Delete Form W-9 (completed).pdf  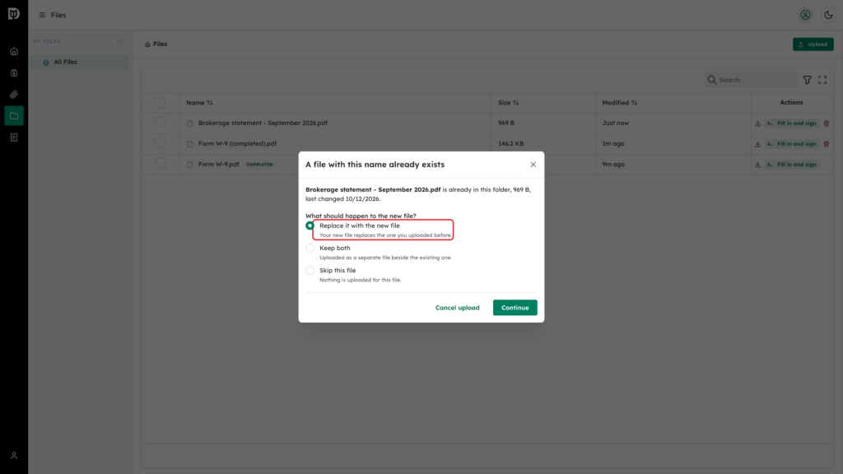(827, 144)
